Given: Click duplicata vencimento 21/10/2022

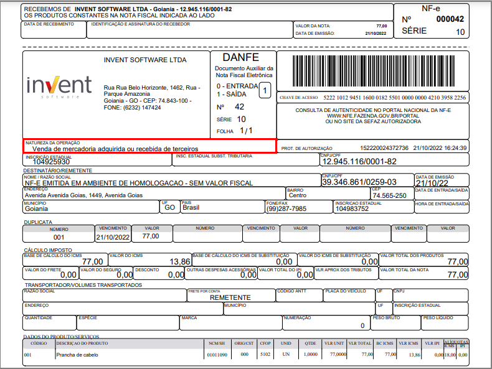Looking at the screenshot, I should [x=113, y=237].
